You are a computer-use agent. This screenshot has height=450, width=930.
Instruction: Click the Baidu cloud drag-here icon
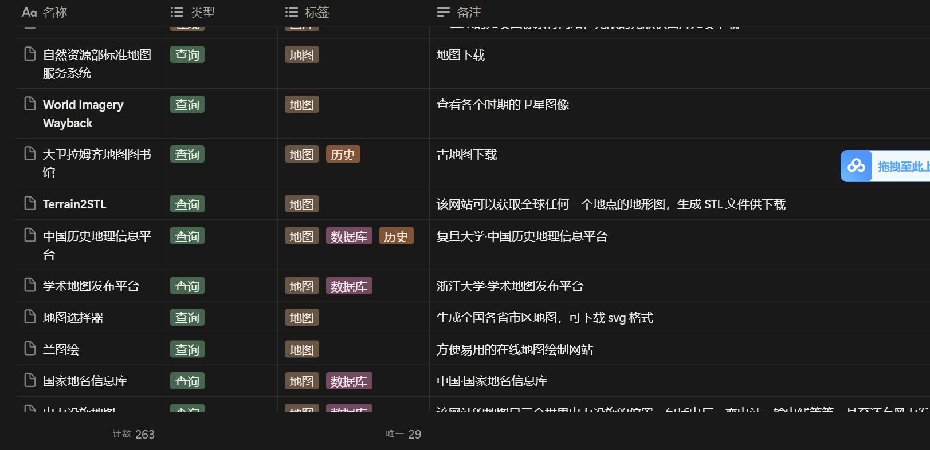[856, 166]
